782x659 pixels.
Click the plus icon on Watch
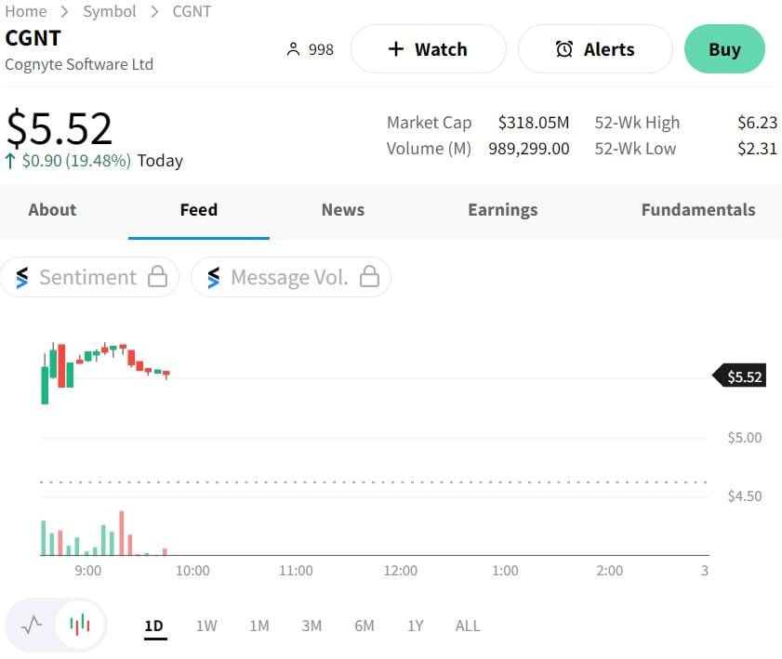[396, 49]
